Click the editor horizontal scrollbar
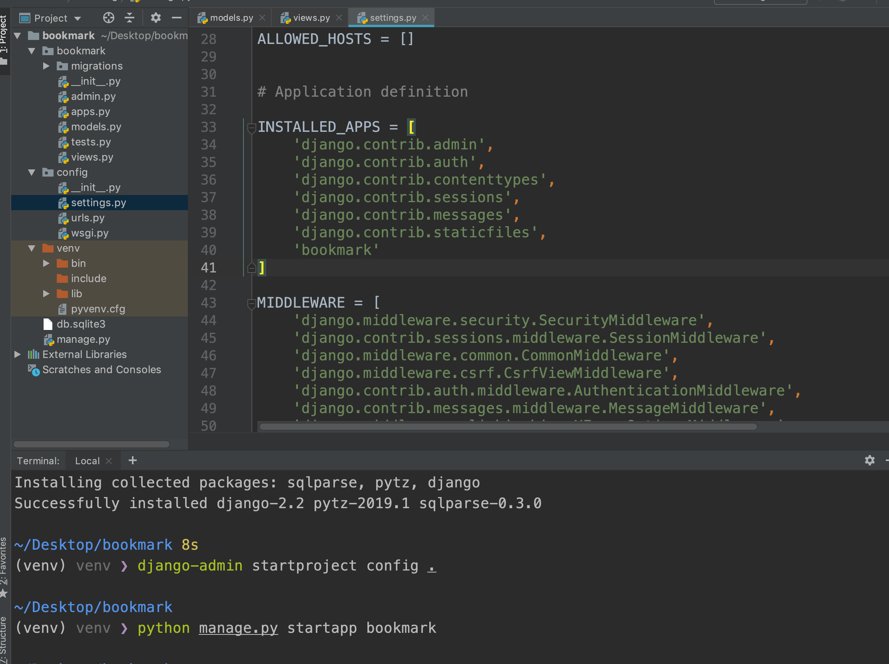This screenshot has height=664, width=889. 508,427
